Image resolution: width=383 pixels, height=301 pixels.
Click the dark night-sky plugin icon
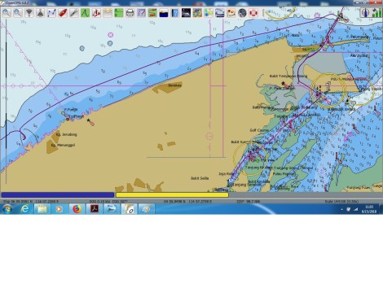pos(186,13)
